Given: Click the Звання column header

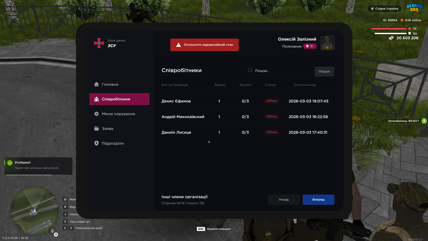Looking at the screenshot, I should point(220,85).
